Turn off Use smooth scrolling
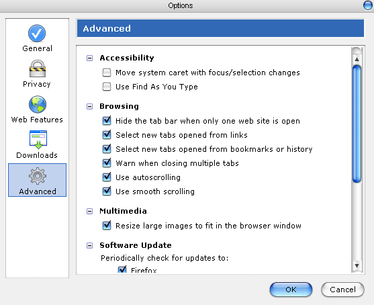Viewport: 374px width, 305px height. 107,191
